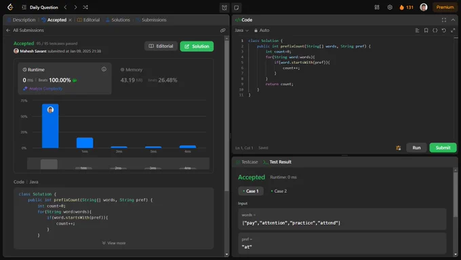This screenshot has height=260, width=461.
Task: Click the curly braces icon in code toolbar
Action: (x=435, y=31)
